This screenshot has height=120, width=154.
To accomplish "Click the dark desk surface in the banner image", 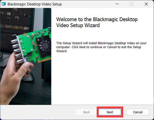I will [32, 93].
